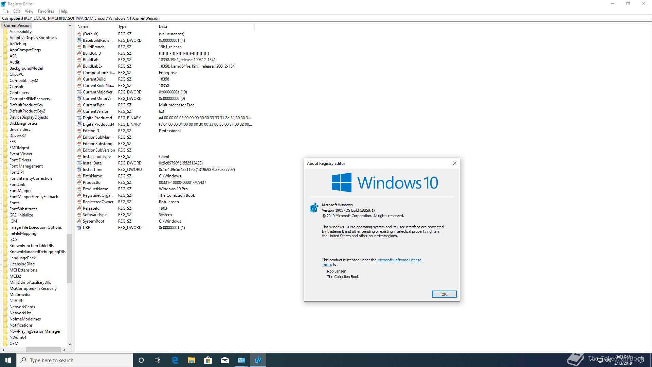Screen dimensions: 652x367
Task: Select the FontSubstitutes key
Action: tap(23, 209)
